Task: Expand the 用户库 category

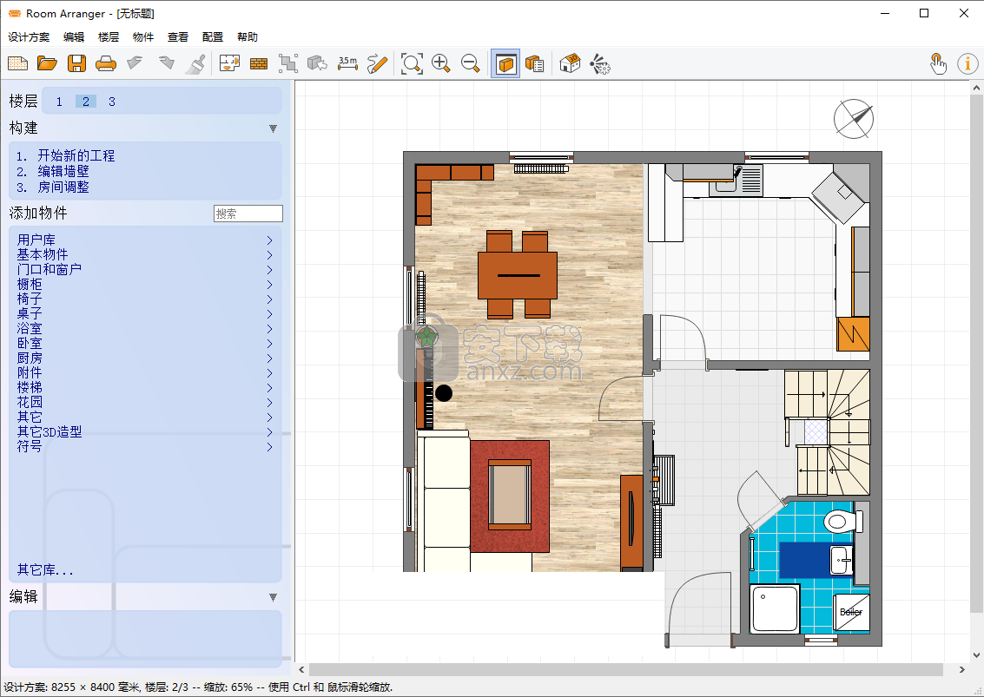Action: pyautogui.click(x=145, y=240)
